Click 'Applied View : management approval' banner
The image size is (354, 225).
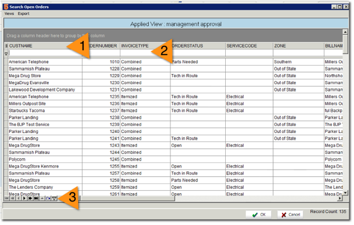click(x=176, y=24)
